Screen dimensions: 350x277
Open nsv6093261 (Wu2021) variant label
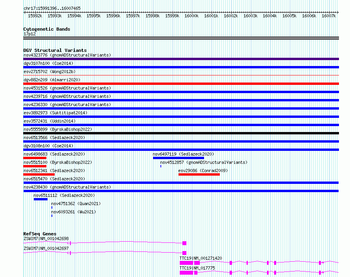pos(74,212)
